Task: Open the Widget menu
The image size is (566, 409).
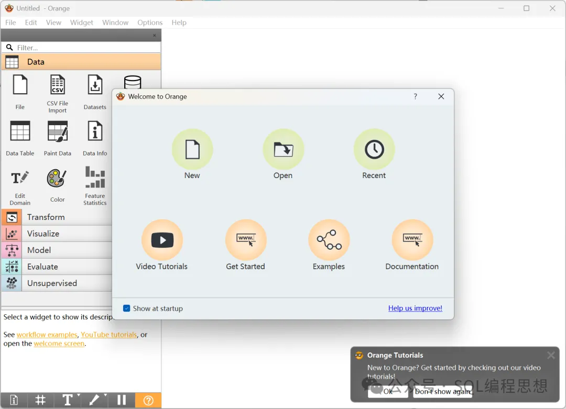Action: click(82, 23)
